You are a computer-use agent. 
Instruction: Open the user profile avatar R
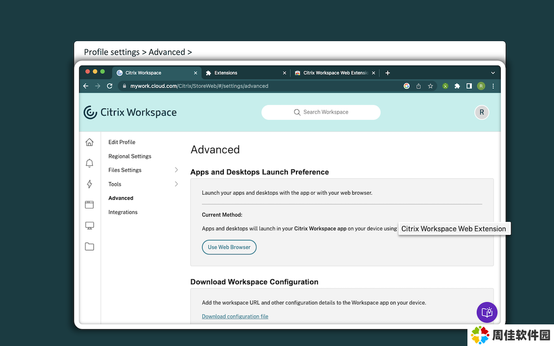tap(482, 112)
